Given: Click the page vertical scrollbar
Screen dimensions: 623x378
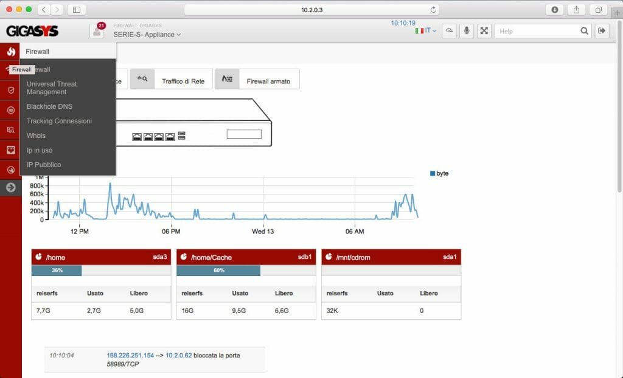Looking at the screenshot, I should tap(620, 107).
